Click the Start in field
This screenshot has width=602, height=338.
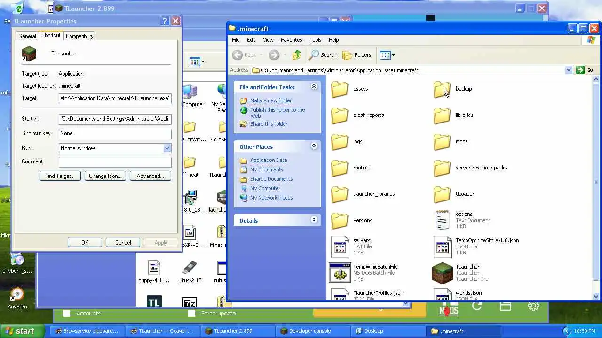[x=115, y=119]
